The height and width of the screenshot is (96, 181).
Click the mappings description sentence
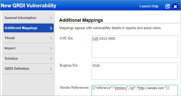(110, 28)
